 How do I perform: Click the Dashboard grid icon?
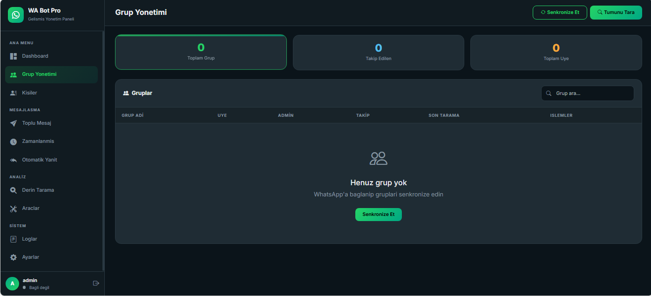(x=14, y=56)
